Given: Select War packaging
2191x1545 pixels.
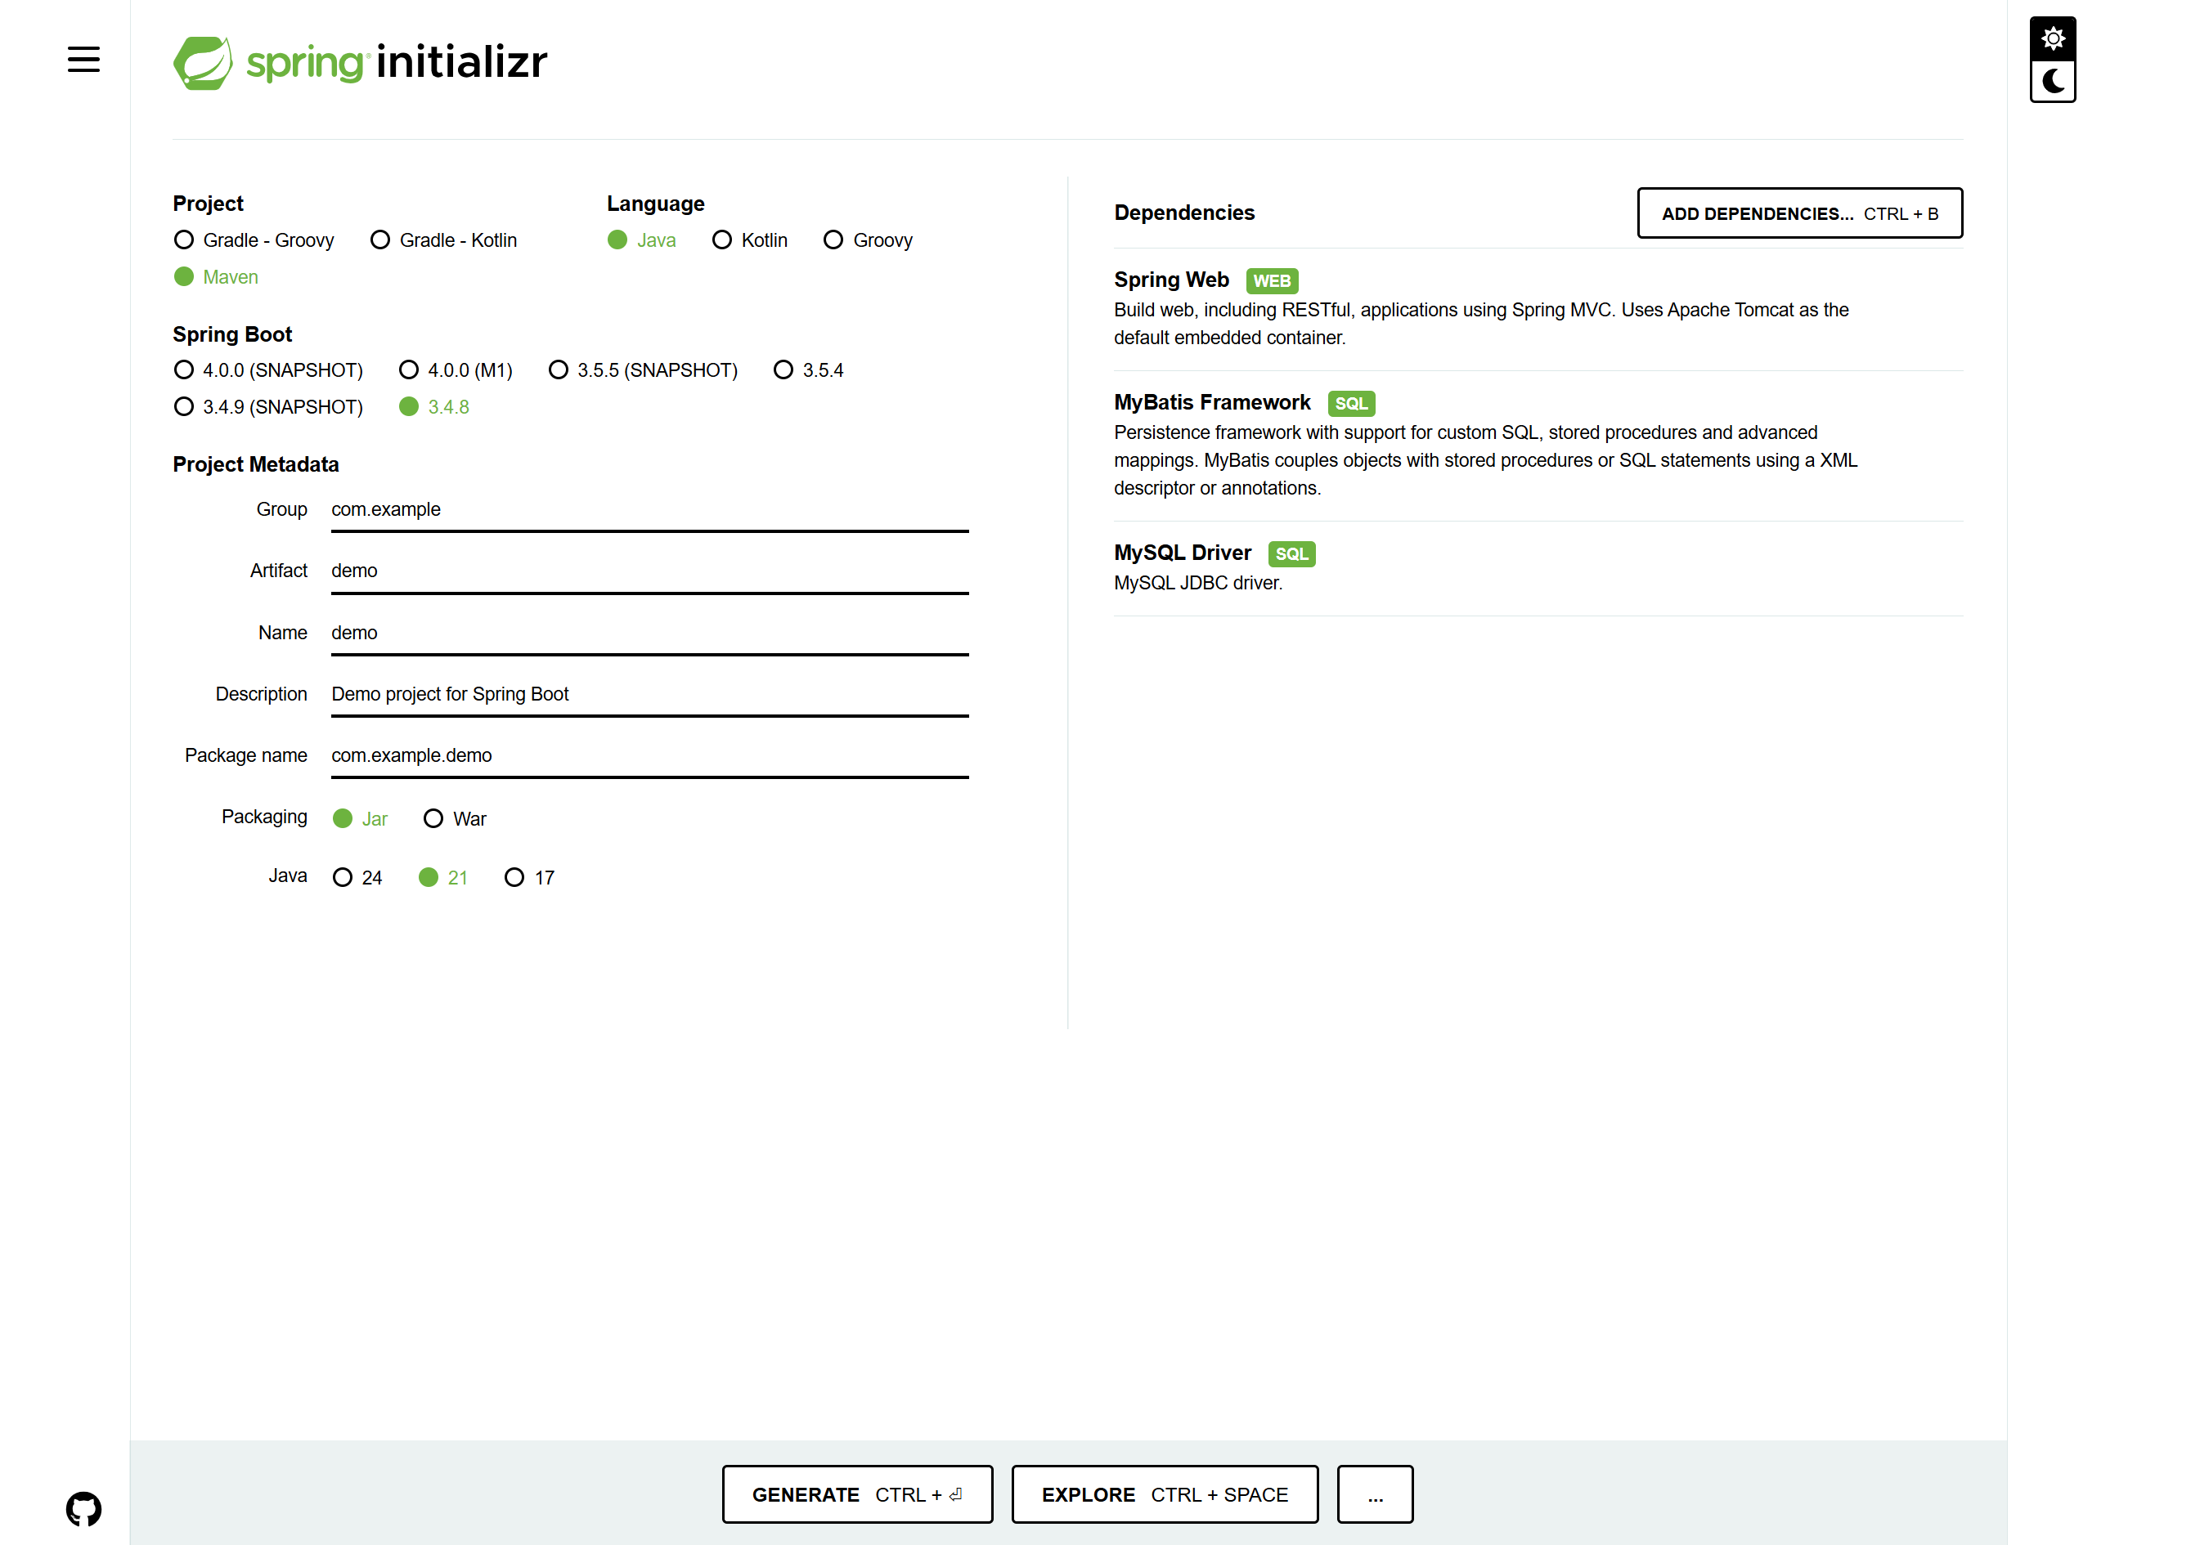Looking at the screenshot, I should (456, 818).
